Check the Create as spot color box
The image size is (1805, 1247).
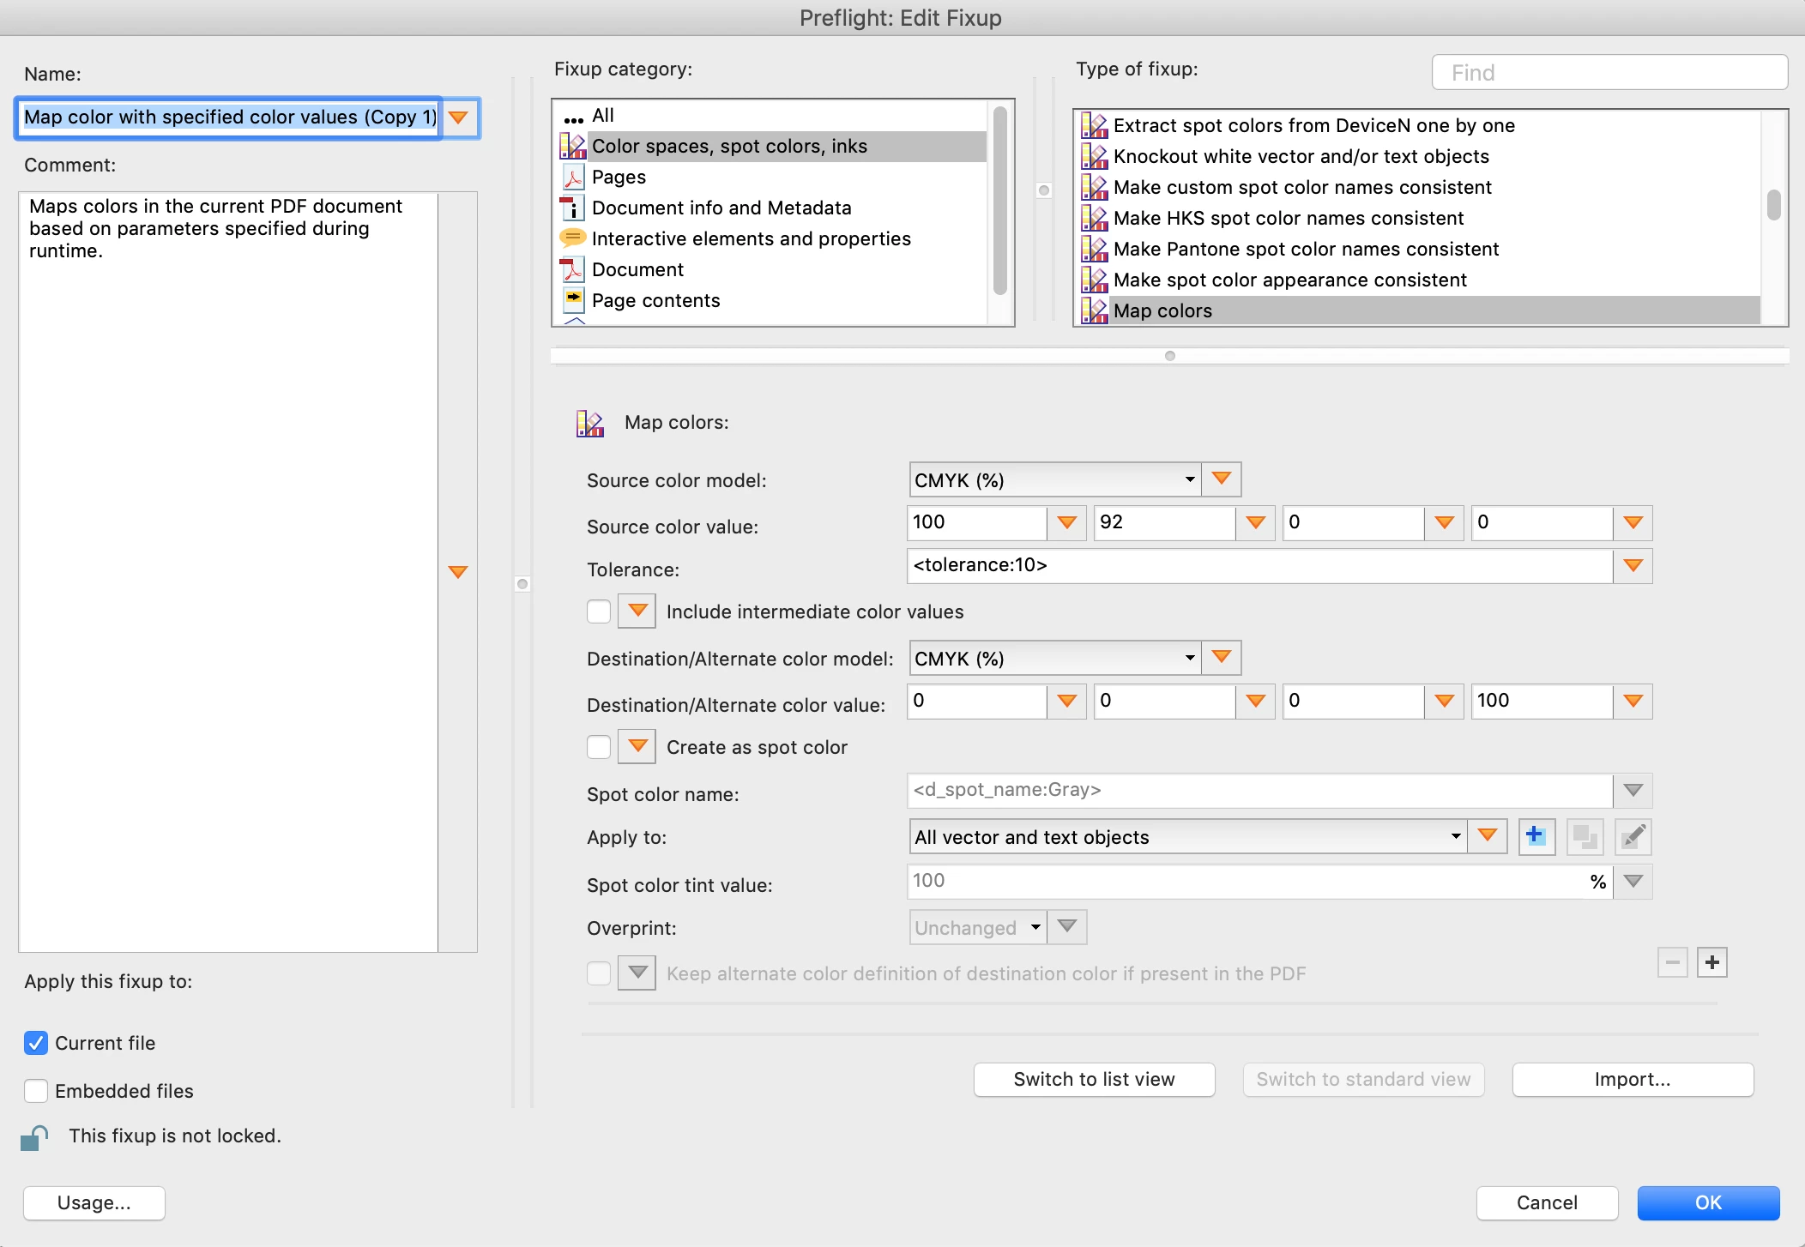tap(599, 747)
